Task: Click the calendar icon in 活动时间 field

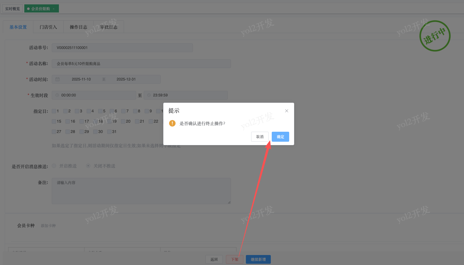Action: 58,79
